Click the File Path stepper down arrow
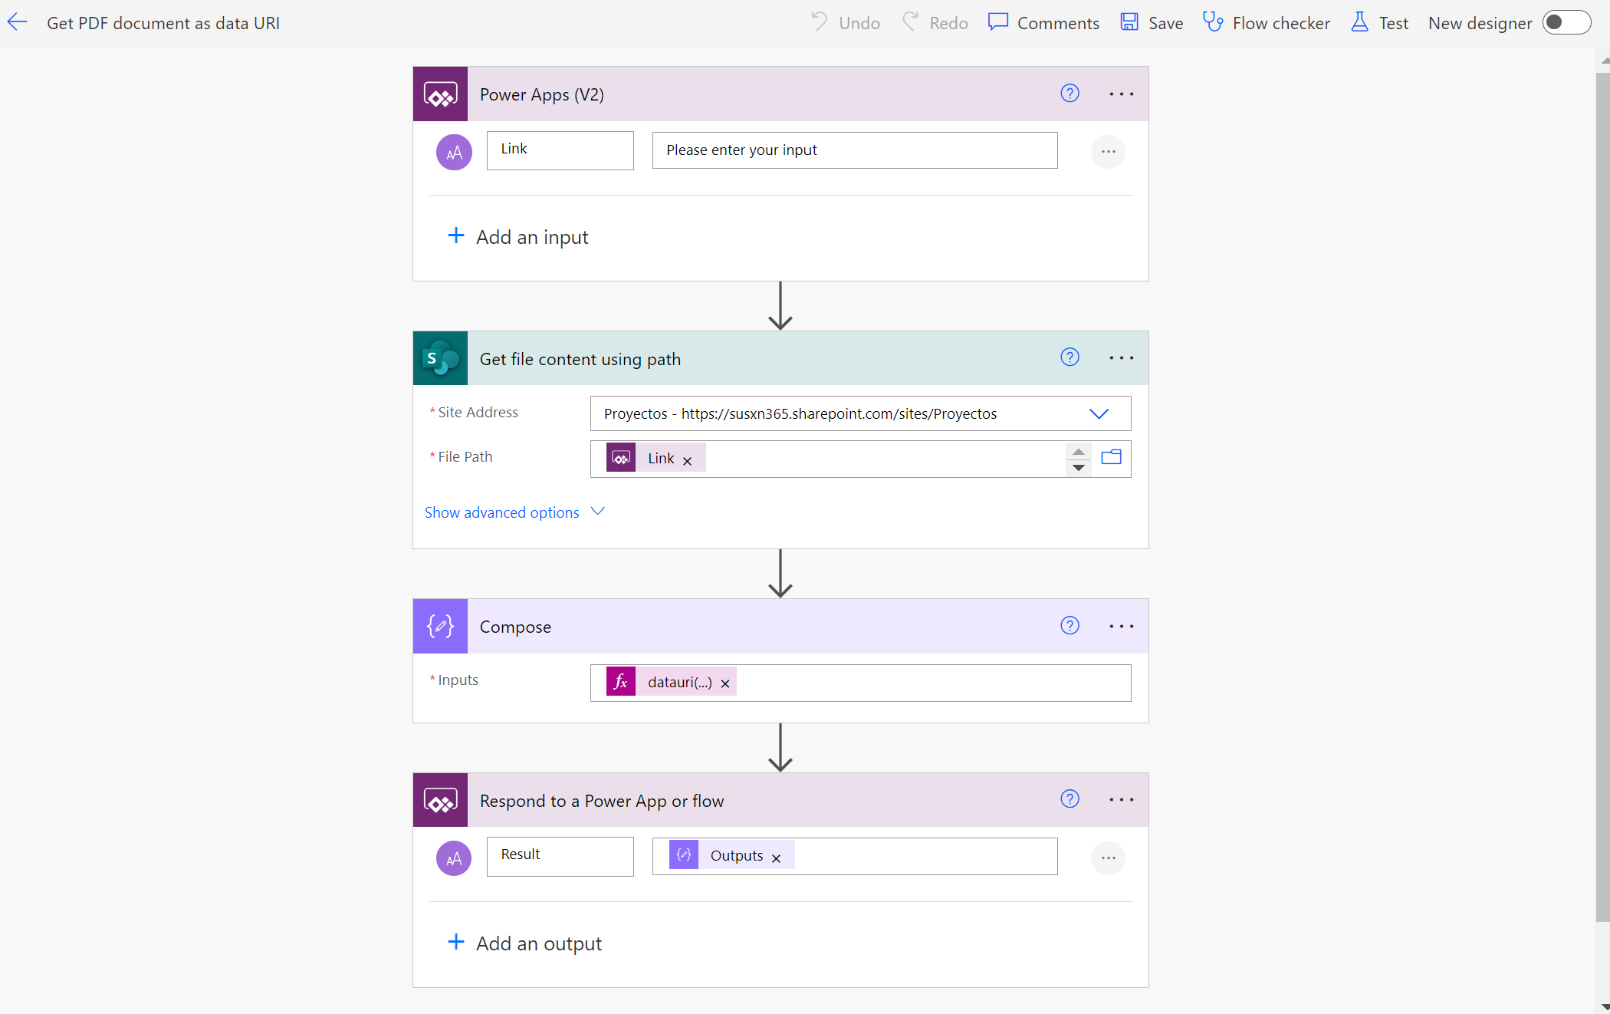Screen dimensions: 1610x1014 (x=1079, y=468)
